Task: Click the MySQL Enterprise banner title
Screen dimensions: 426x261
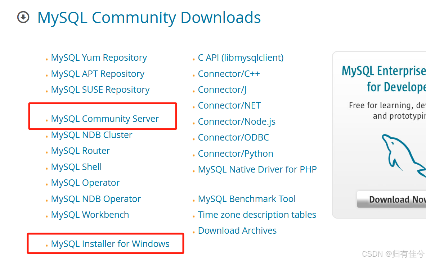Action: [384, 79]
